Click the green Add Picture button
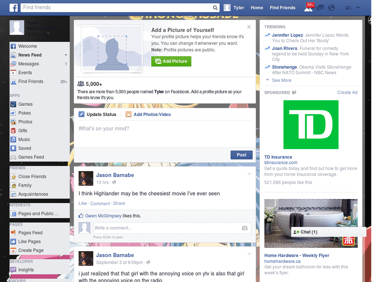The image size is (376, 282). 171,61
